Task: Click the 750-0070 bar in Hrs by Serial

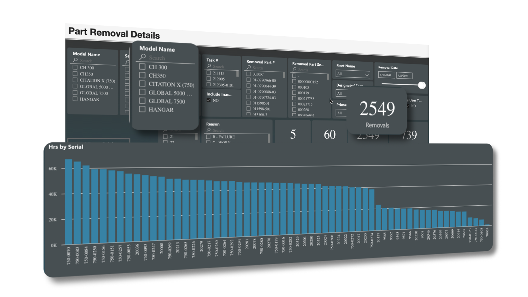Action: pos(68,202)
